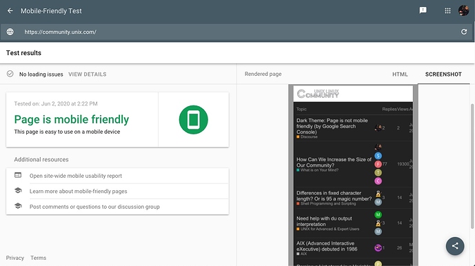Open the feedback icon in header

click(x=423, y=10)
